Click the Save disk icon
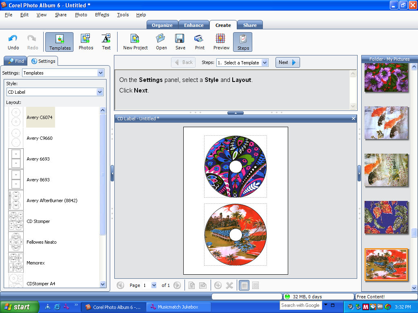This screenshot has width=418, height=313. 180,42
